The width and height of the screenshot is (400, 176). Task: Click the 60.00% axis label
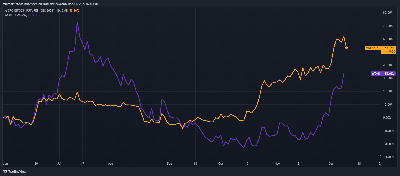coord(388,39)
